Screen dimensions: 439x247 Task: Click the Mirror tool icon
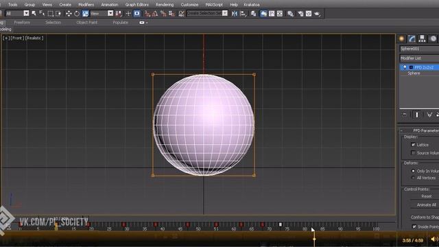click(235, 14)
